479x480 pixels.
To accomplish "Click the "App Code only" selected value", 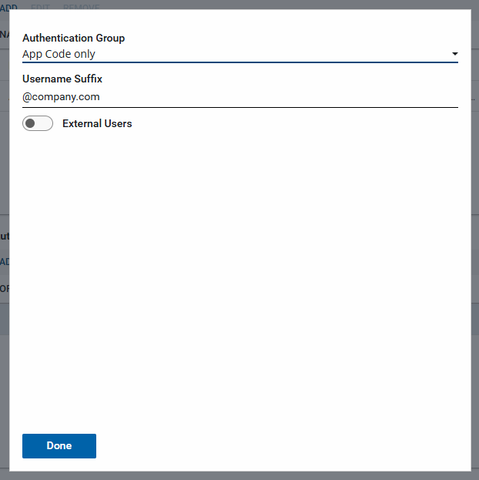I will [x=59, y=54].
